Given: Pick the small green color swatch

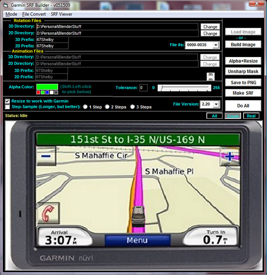Looking at the screenshot, I should [43, 92].
